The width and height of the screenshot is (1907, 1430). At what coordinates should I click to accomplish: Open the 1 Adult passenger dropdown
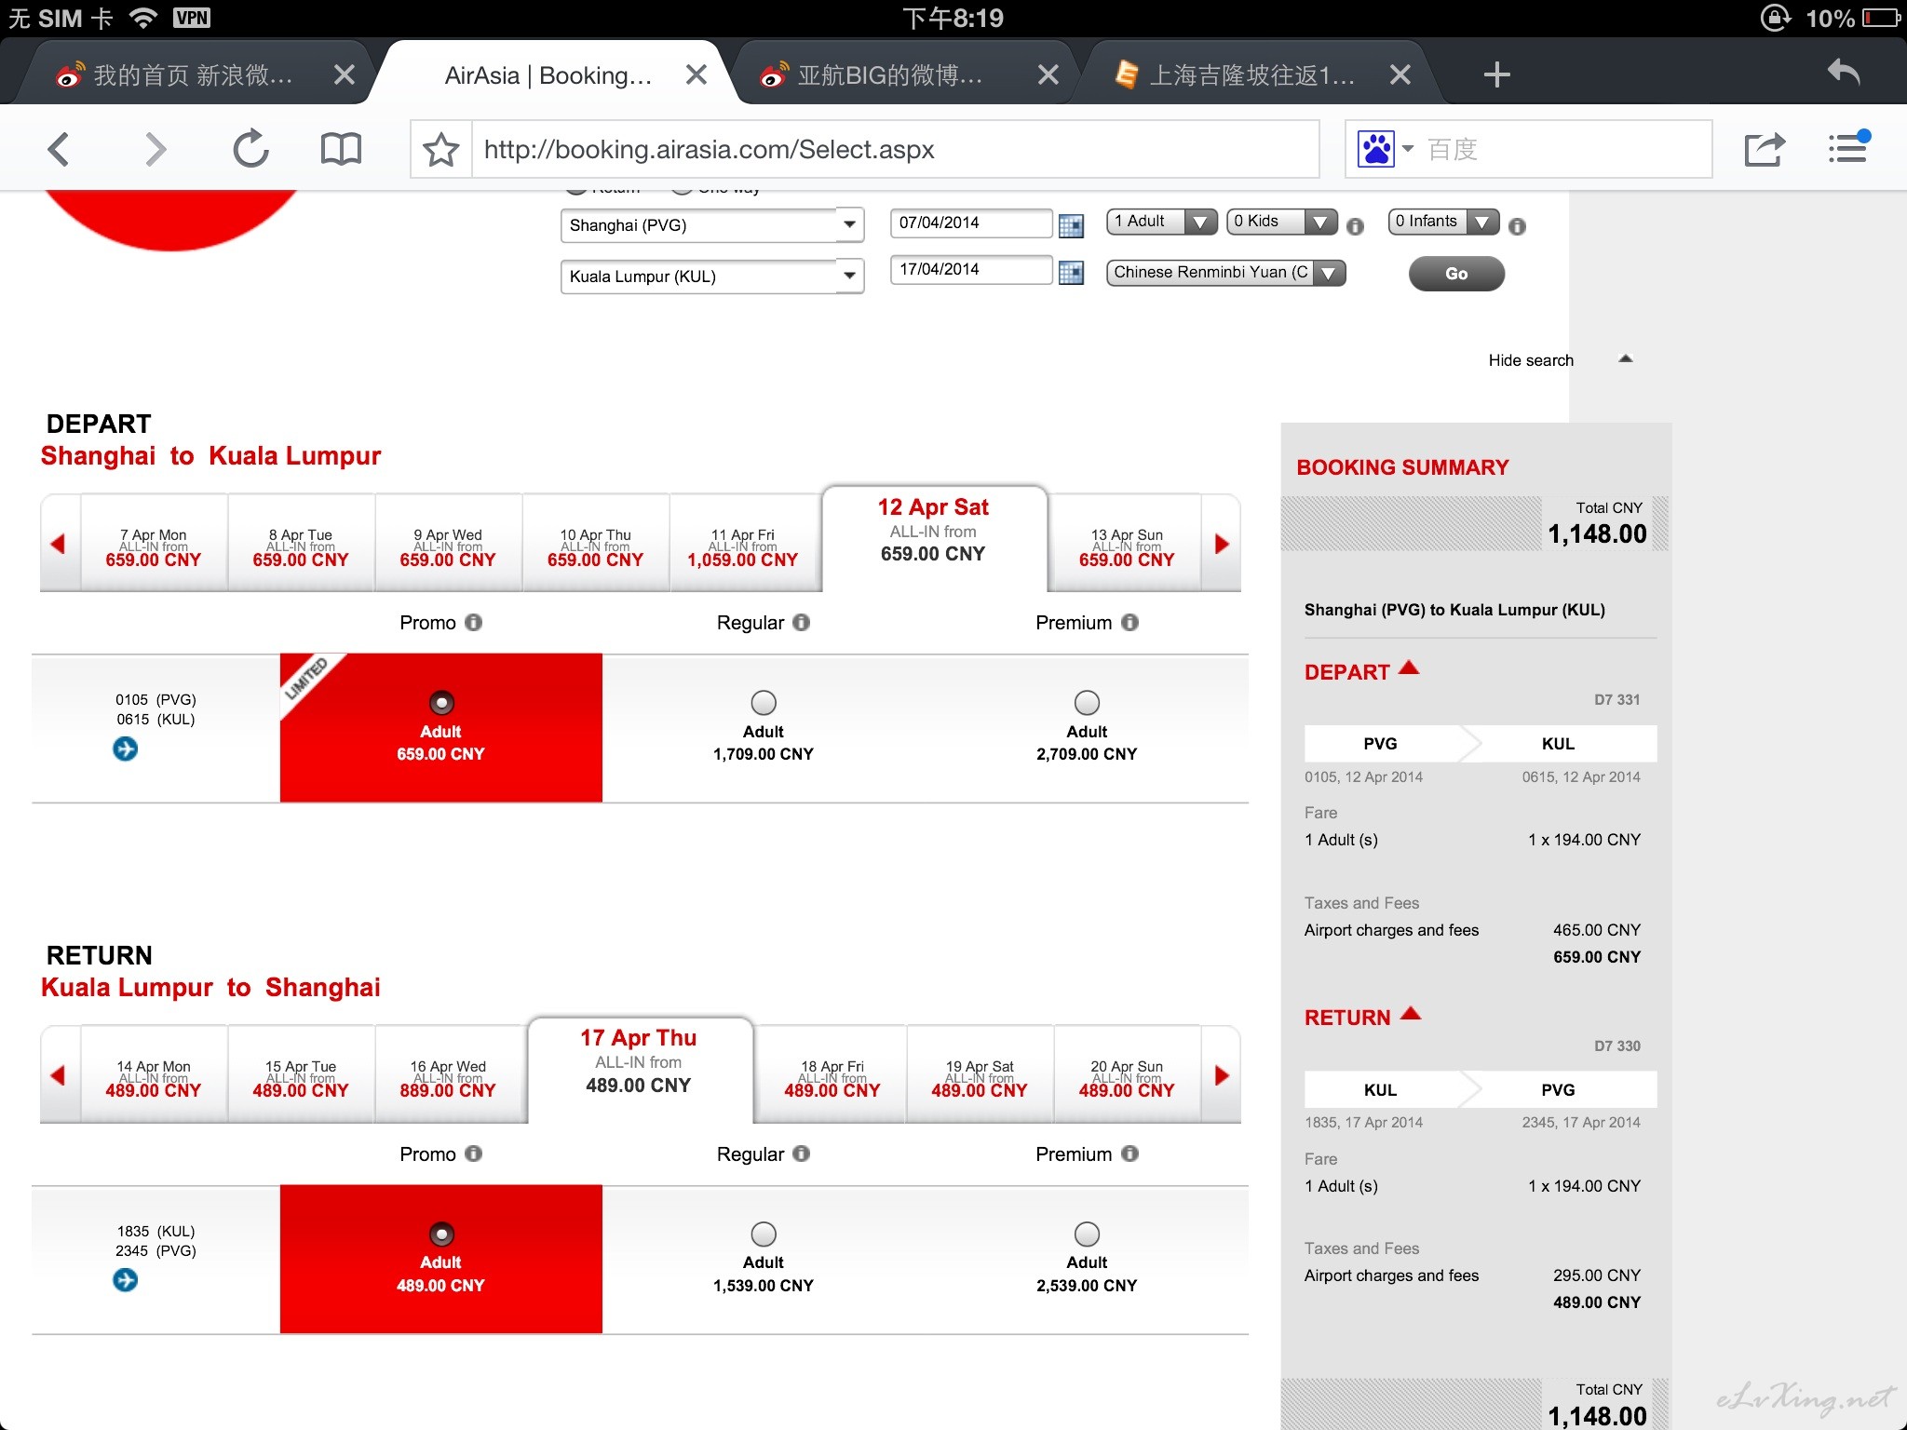pos(1162,222)
